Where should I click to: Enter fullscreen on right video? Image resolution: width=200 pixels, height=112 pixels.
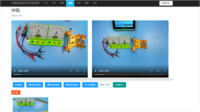[x=158, y=71]
